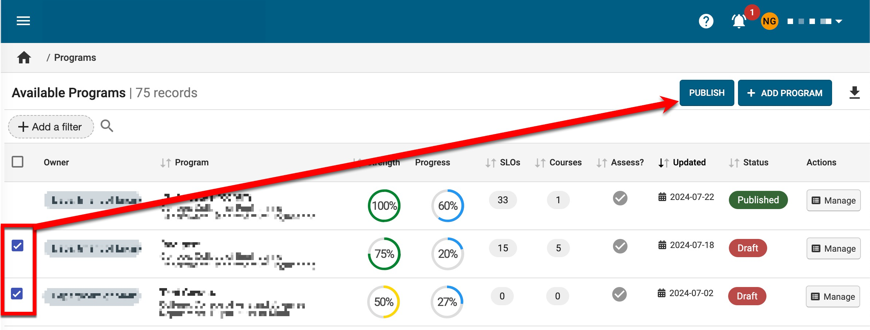Expand the user account dropdown arrow
The width and height of the screenshot is (870, 330).
[839, 21]
